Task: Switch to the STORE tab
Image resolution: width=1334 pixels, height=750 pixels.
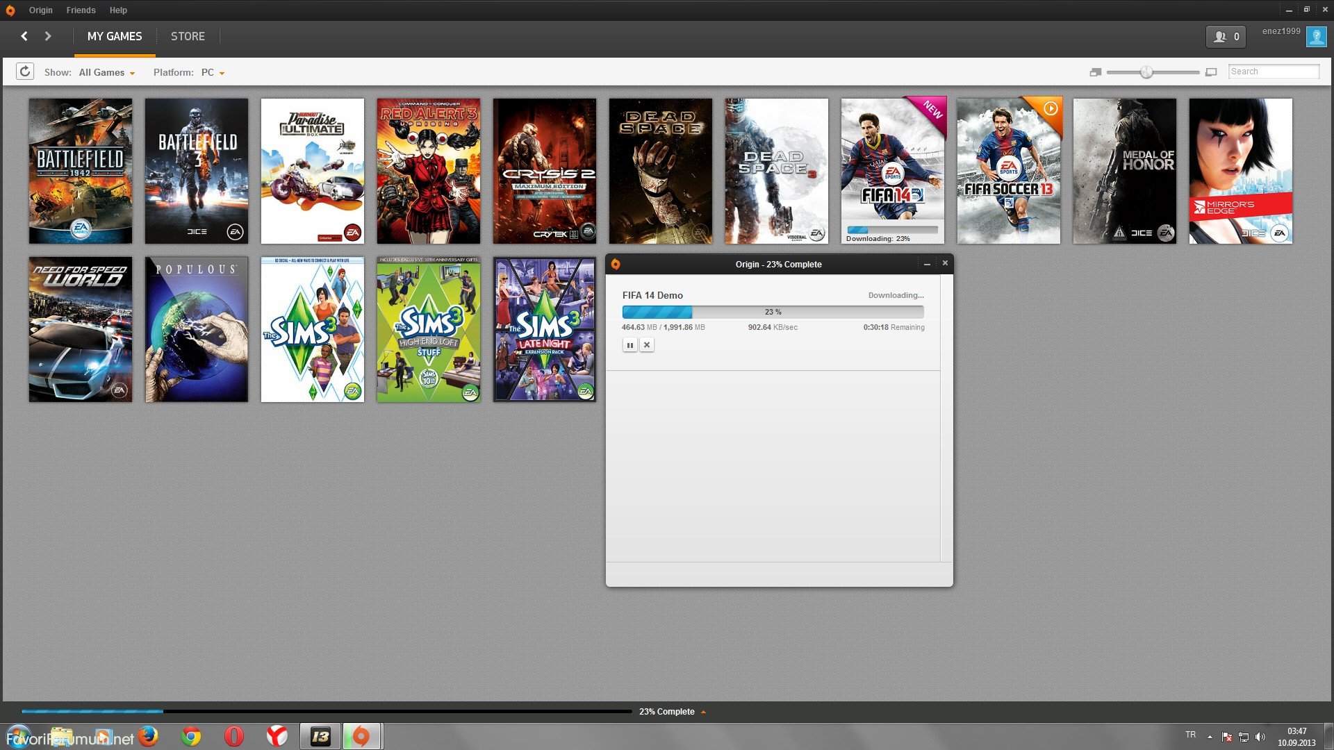Action: 188,36
